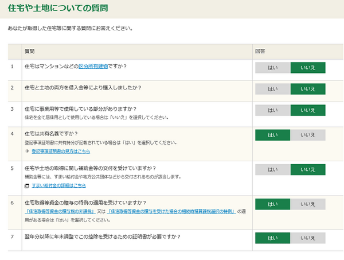Click question 3 note about 居住用 usage
The image size is (344, 260).
(x=96, y=118)
